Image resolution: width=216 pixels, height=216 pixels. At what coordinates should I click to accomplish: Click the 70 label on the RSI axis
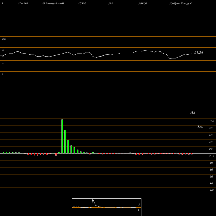3,50
